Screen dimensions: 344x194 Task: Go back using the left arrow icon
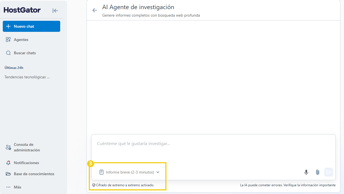[x=95, y=10]
